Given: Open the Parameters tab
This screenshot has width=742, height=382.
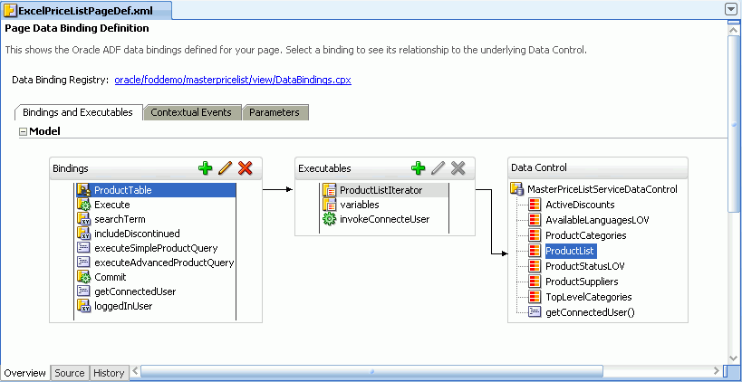Looking at the screenshot, I should coord(275,112).
